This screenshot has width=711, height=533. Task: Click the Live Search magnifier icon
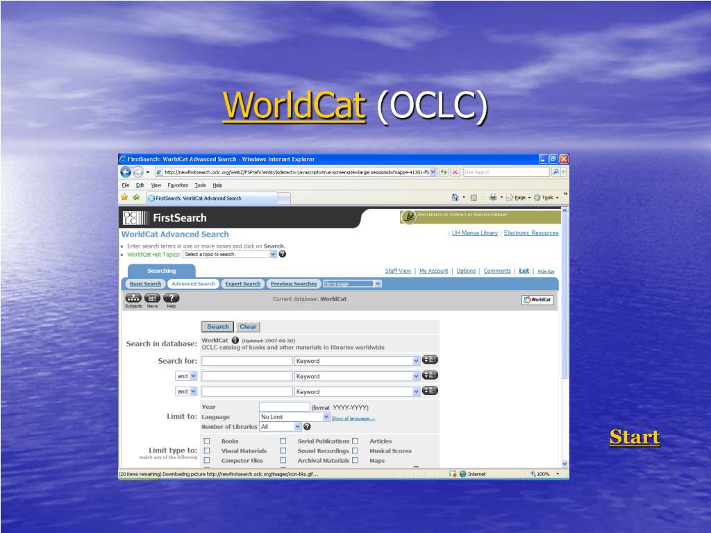pos(555,172)
